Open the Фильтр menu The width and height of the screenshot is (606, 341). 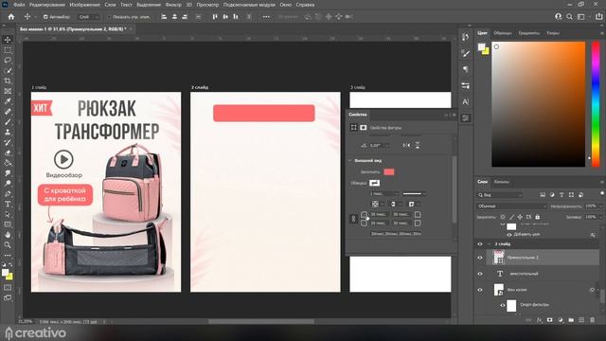pos(173,5)
